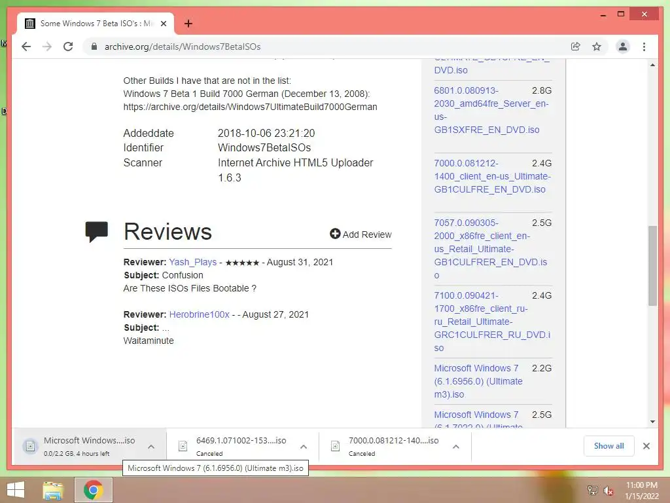
Task: Click Chrome icon in taskbar
Action: tap(93, 490)
